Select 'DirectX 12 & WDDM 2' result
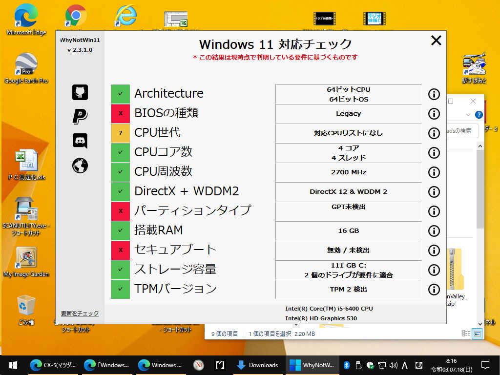500x375 pixels. [348, 191]
